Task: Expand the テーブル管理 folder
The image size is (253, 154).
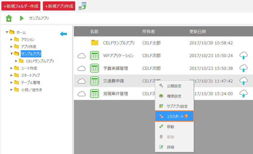Action: (x=11, y=83)
